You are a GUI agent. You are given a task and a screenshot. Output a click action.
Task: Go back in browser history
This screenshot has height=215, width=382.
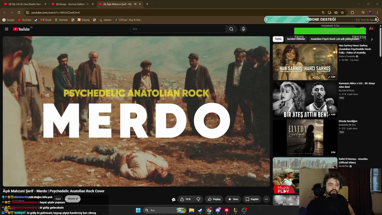[x=4, y=13]
